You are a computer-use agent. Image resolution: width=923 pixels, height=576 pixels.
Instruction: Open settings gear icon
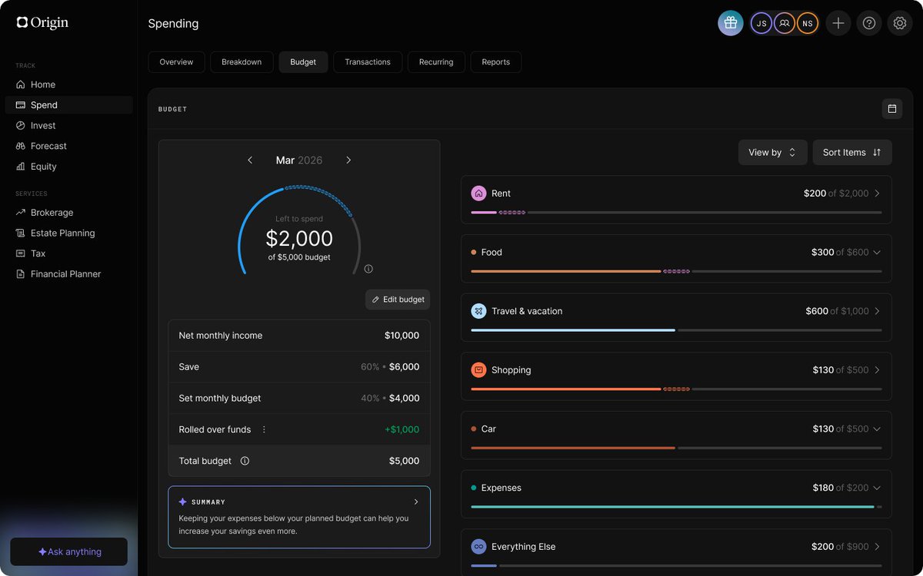tap(900, 23)
